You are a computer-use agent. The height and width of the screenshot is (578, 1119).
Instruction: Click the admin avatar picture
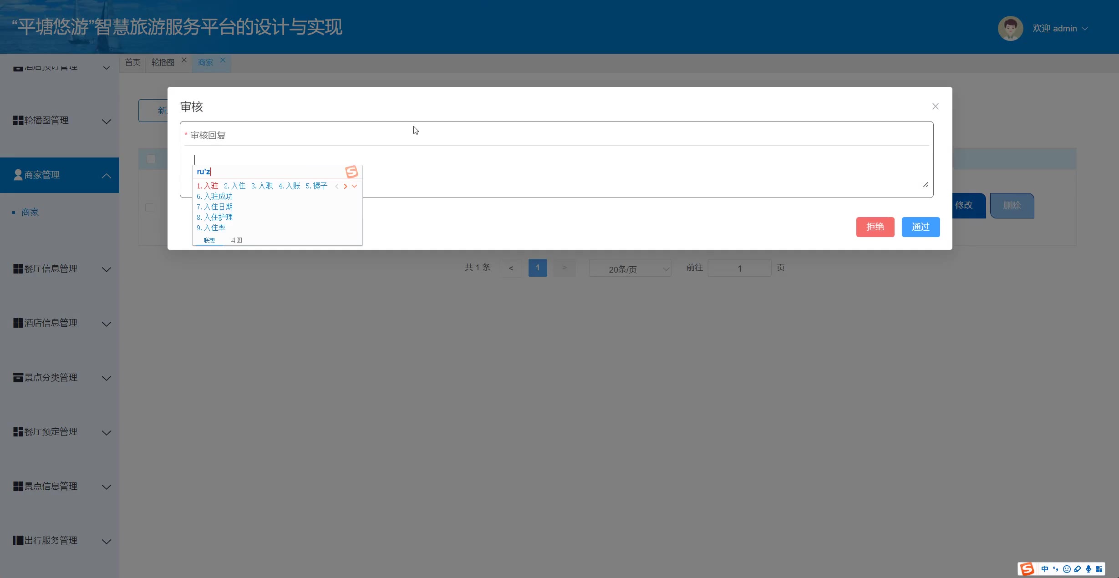tap(1010, 28)
